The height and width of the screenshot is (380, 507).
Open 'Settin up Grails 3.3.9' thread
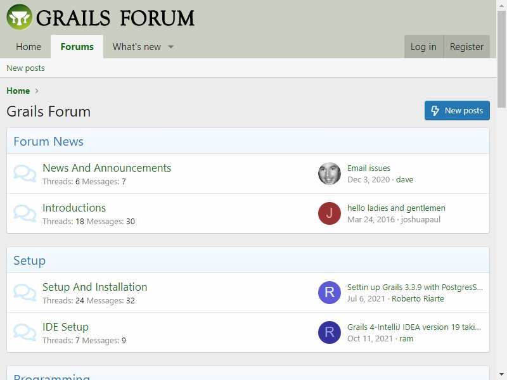coord(415,288)
